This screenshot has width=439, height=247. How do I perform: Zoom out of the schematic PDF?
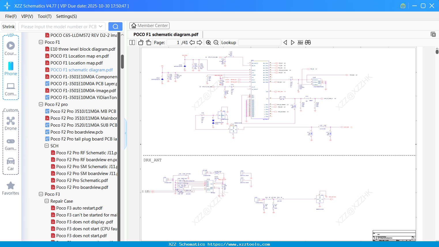click(216, 42)
